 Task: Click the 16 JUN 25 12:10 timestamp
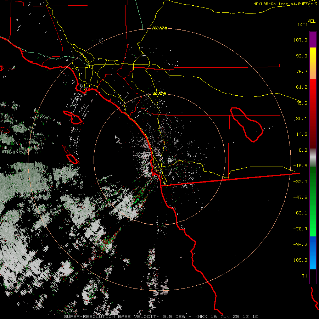[x=234, y=317]
